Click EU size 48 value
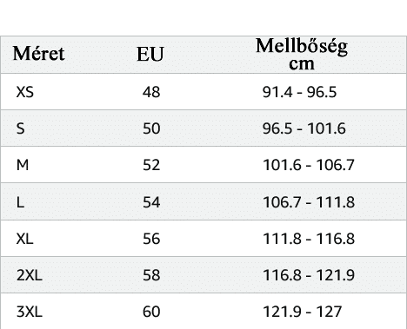The width and height of the screenshot is (407, 329). (151, 92)
